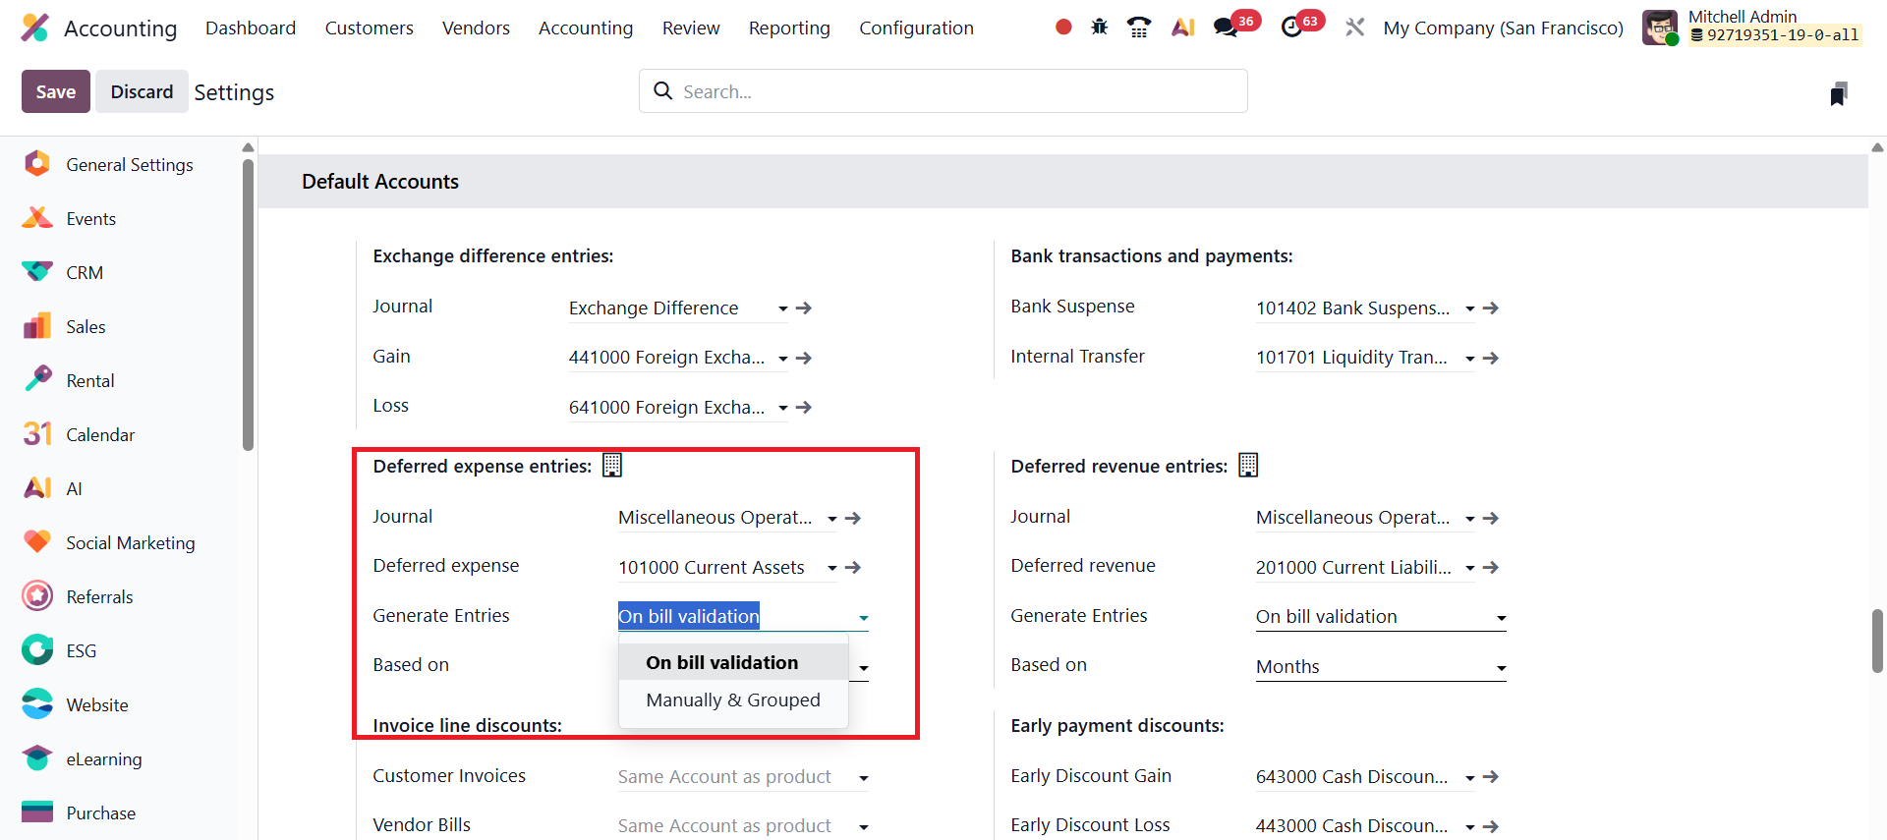
Task: Open the Configuration menu
Action: point(916,28)
